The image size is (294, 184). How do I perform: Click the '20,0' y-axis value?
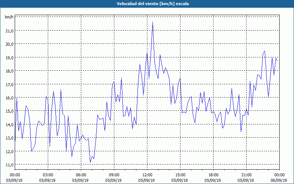pyautogui.click(x=10, y=44)
